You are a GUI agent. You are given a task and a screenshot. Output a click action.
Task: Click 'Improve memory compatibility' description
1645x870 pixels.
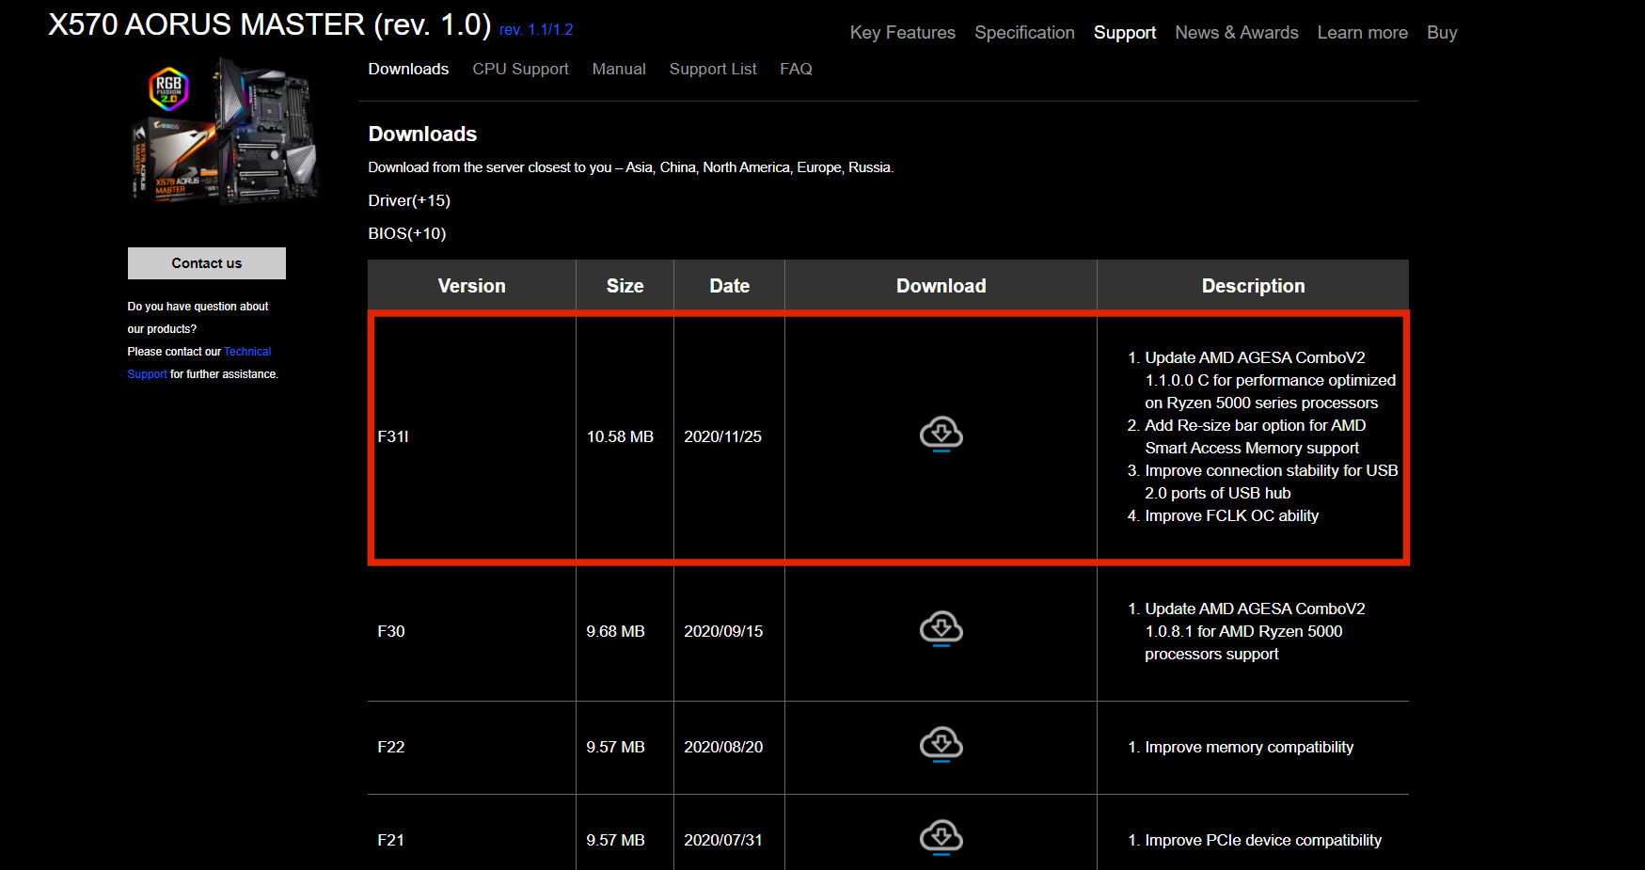[1249, 747]
